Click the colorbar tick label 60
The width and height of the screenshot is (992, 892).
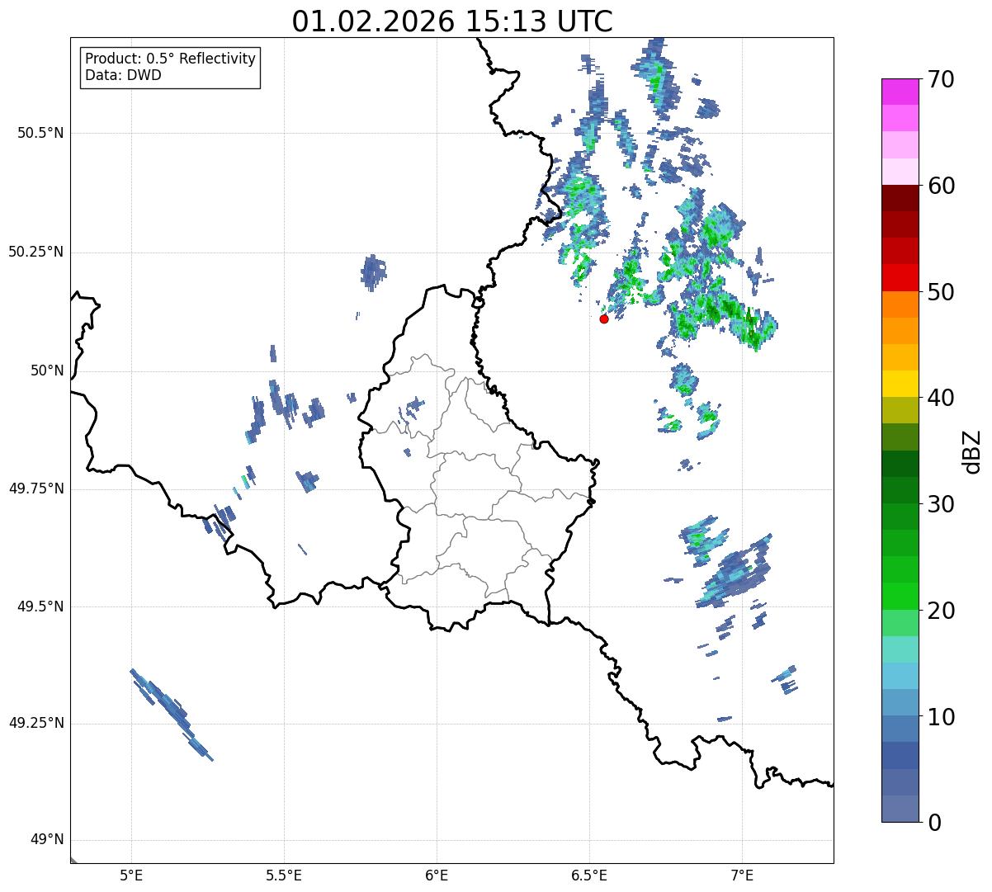tap(941, 186)
